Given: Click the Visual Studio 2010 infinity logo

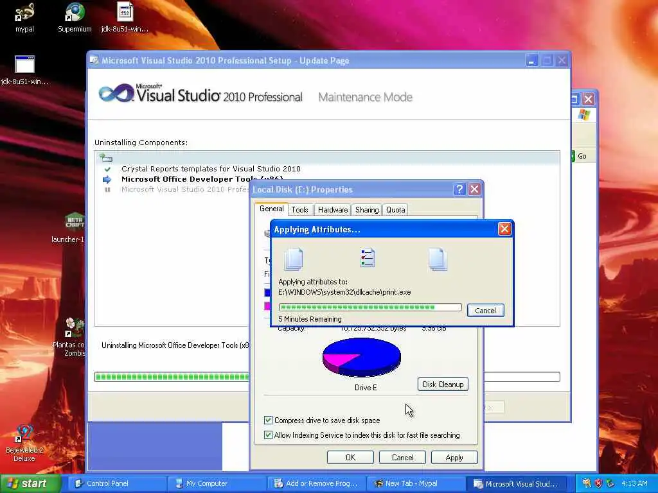Looking at the screenshot, I should [x=116, y=92].
